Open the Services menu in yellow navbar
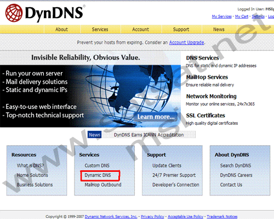274x219 pixels. point(100,30)
